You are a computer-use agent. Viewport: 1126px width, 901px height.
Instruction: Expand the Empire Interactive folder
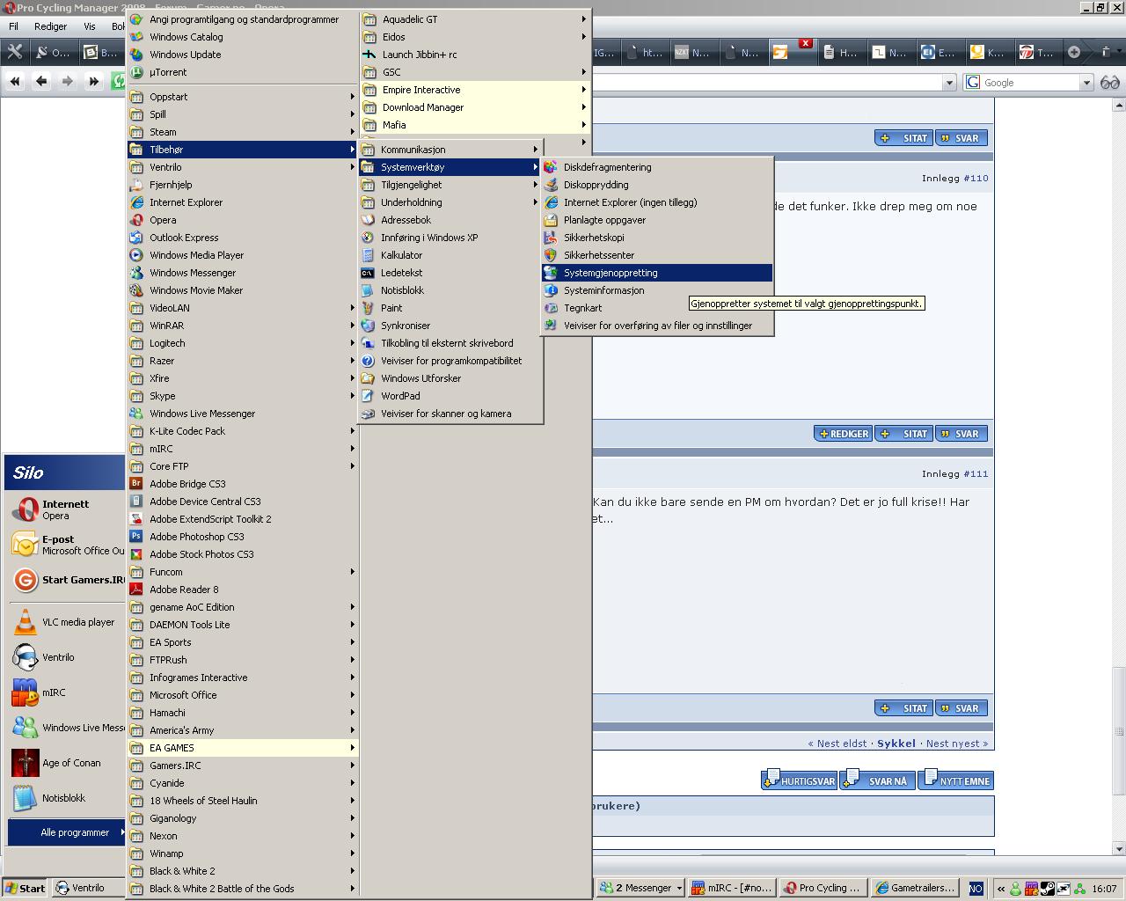pos(475,90)
